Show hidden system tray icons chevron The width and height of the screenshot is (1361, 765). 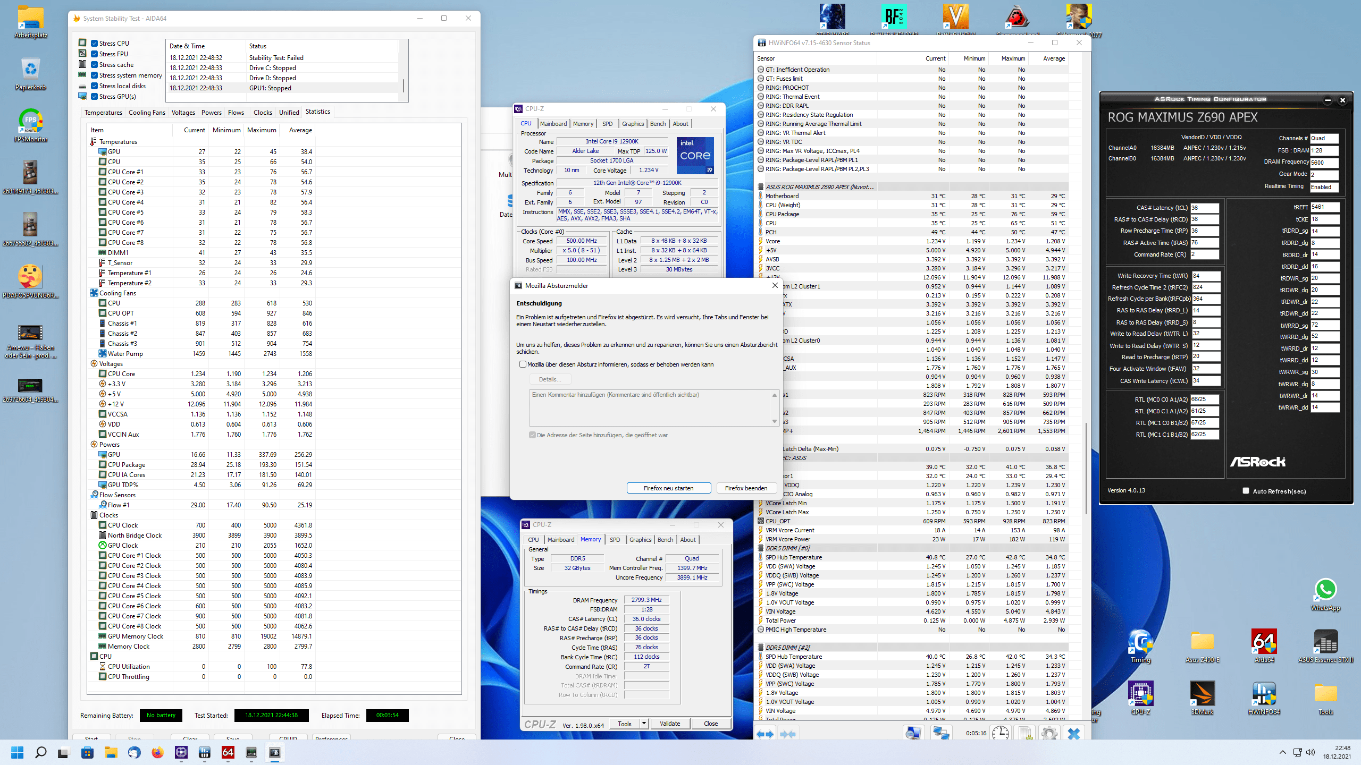(1282, 752)
